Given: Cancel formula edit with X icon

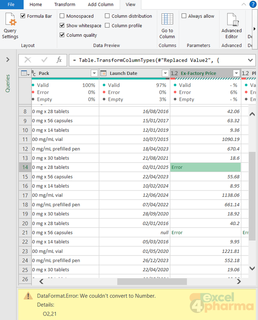Looking at the screenshot, I should 28,60.
